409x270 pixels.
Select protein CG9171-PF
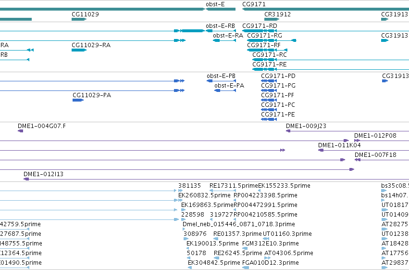tap(269, 100)
